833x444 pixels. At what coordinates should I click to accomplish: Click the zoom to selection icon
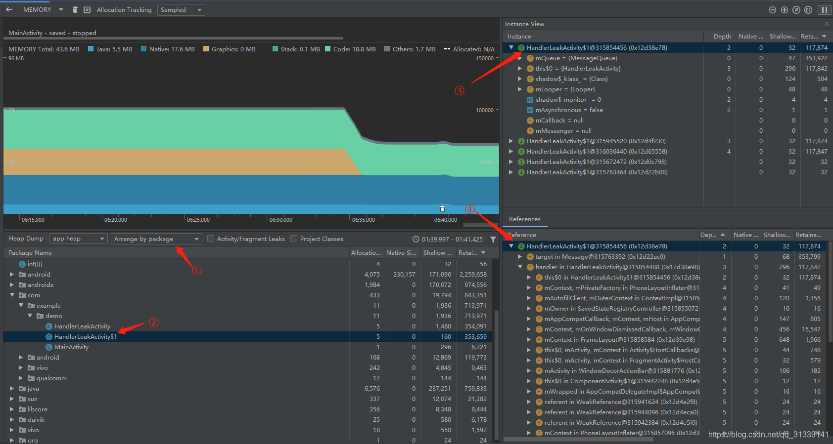click(x=808, y=10)
